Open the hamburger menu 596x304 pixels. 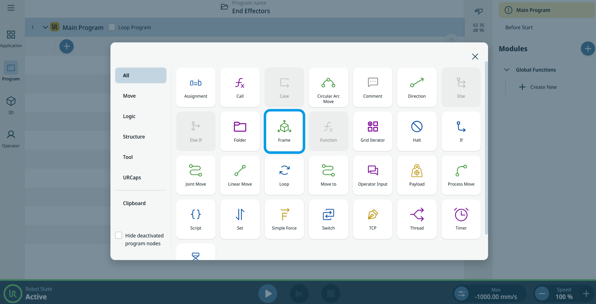pos(11,8)
